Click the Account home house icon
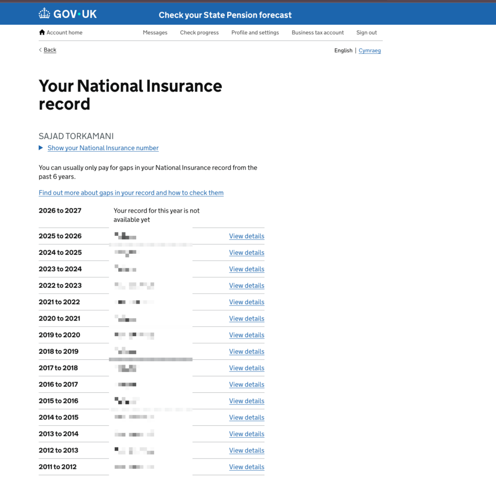 tap(42, 32)
